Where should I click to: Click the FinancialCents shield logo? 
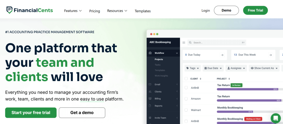[9, 10]
